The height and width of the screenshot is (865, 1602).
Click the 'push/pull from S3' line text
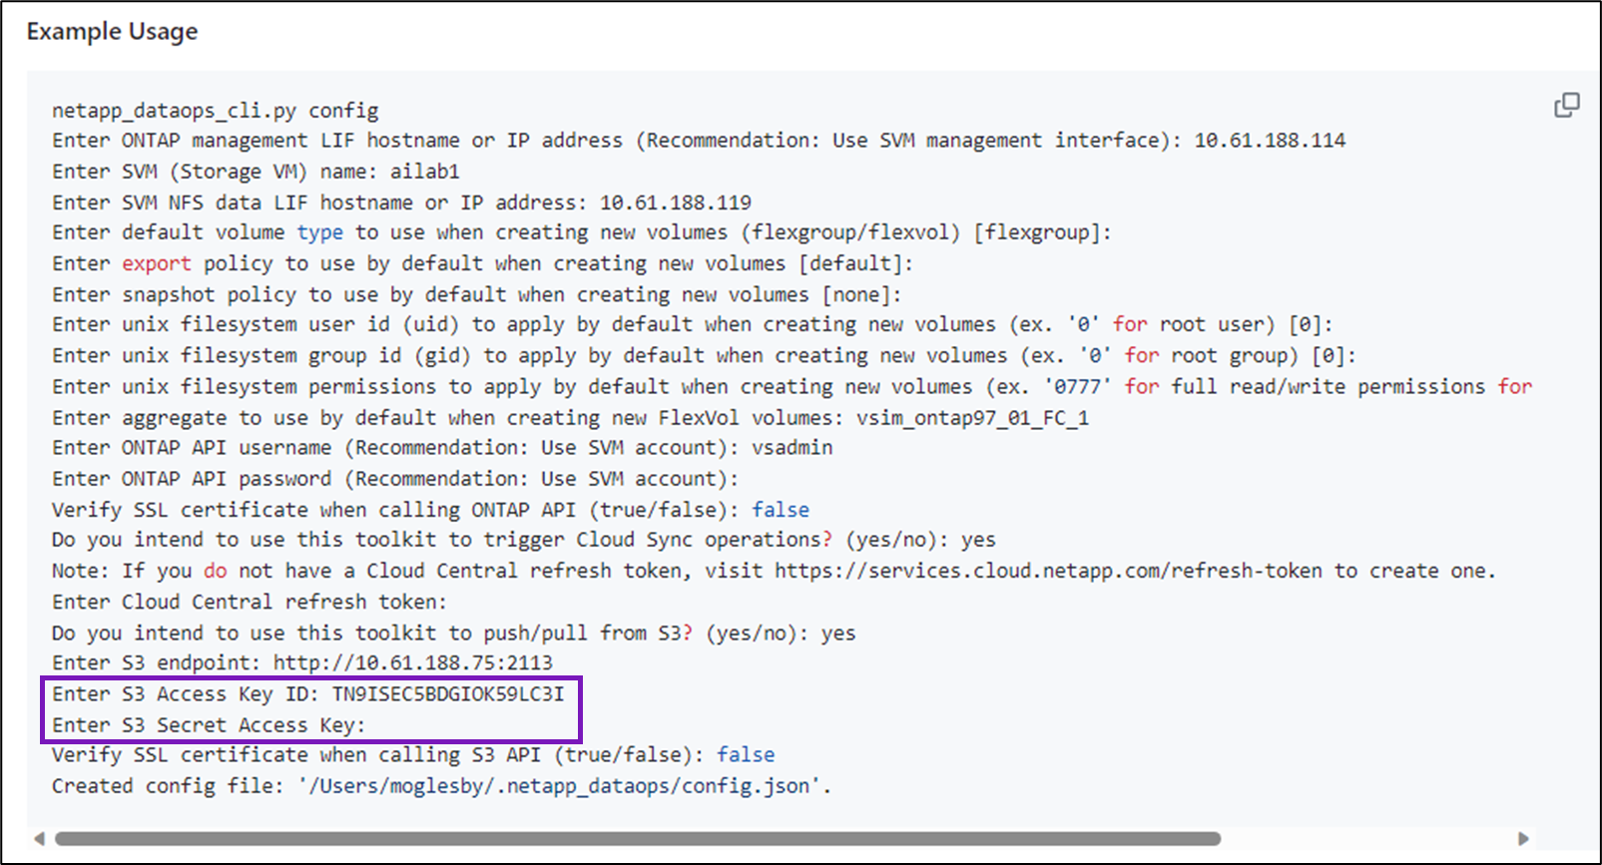[x=454, y=634]
